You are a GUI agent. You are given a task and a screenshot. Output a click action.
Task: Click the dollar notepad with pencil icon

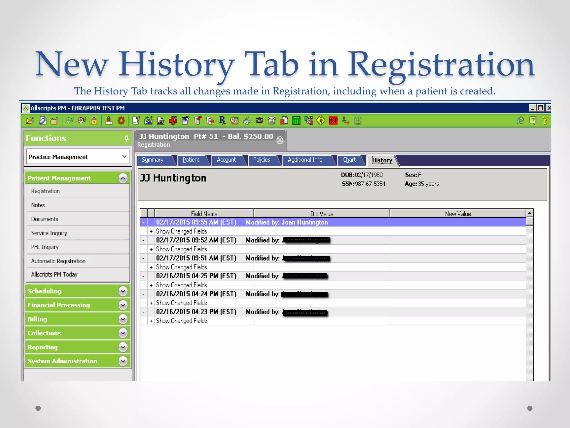tap(148, 121)
